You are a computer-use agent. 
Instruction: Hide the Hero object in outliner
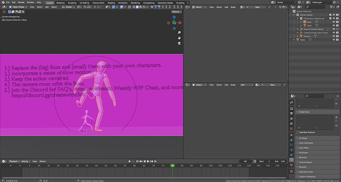[334, 26]
